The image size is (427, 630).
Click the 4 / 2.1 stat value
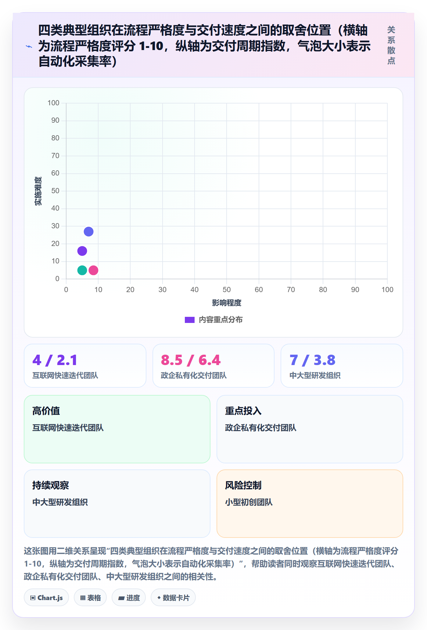(55, 360)
